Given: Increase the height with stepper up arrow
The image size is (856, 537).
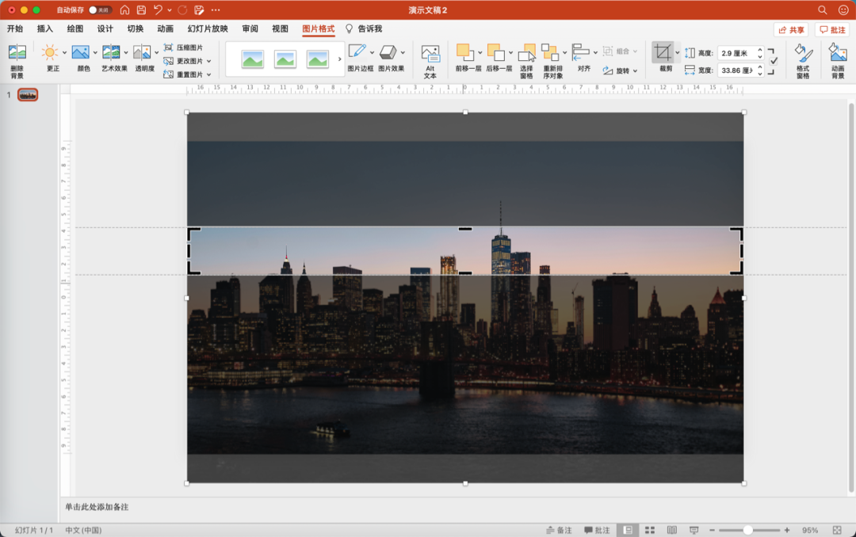Looking at the screenshot, I should pos(760,50).
